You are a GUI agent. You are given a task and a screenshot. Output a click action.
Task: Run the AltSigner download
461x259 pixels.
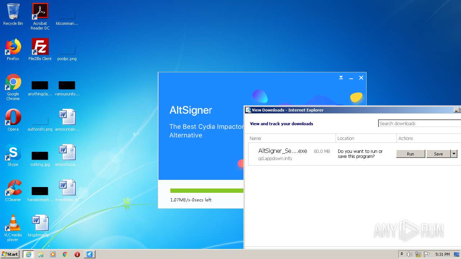pos(411,154)
